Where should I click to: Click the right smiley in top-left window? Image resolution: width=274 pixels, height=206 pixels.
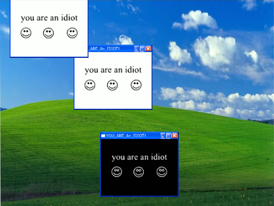72,33
